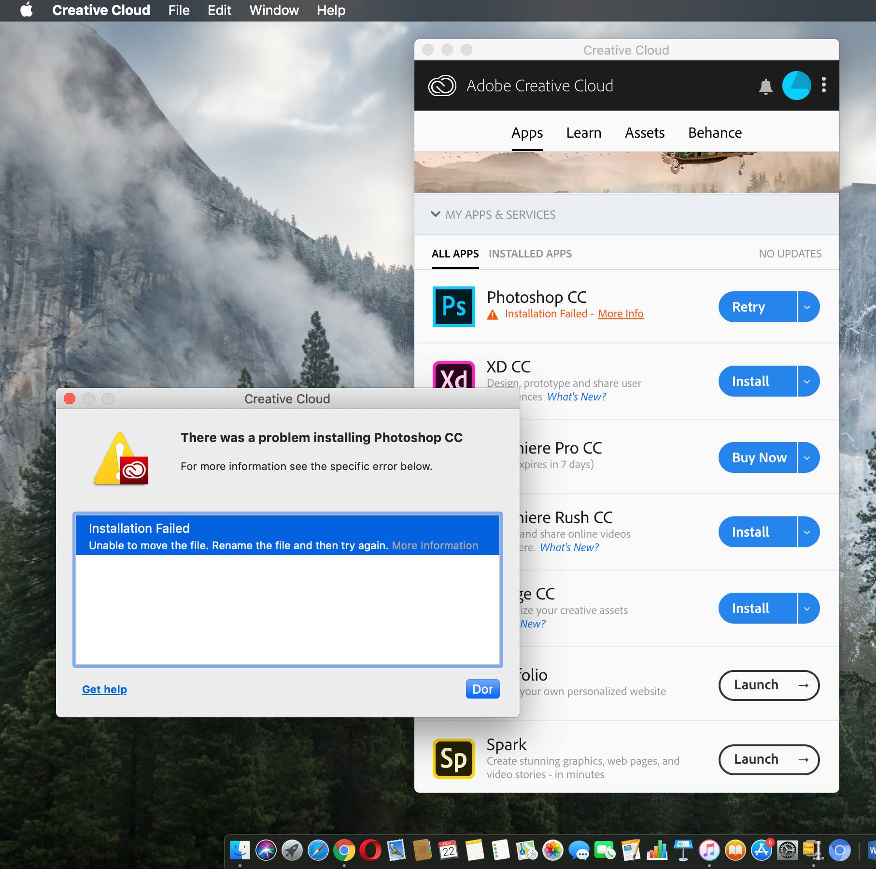Viewport: 876px width, 869px height.
Task: Expand the Install dropdown arrow for XD CC
Action: [808, 381]
